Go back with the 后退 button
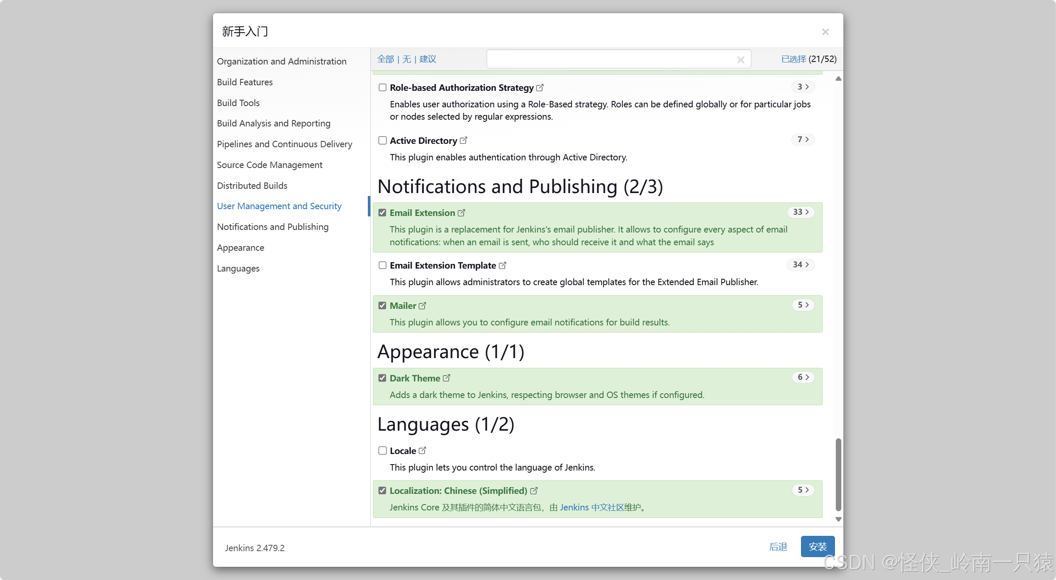The width and height of the screenshot is (1056, 580). [778, 547]
